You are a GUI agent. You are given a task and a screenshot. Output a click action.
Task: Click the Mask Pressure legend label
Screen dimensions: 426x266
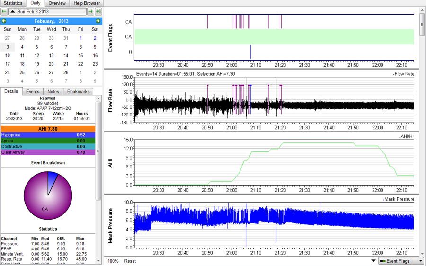399,199
